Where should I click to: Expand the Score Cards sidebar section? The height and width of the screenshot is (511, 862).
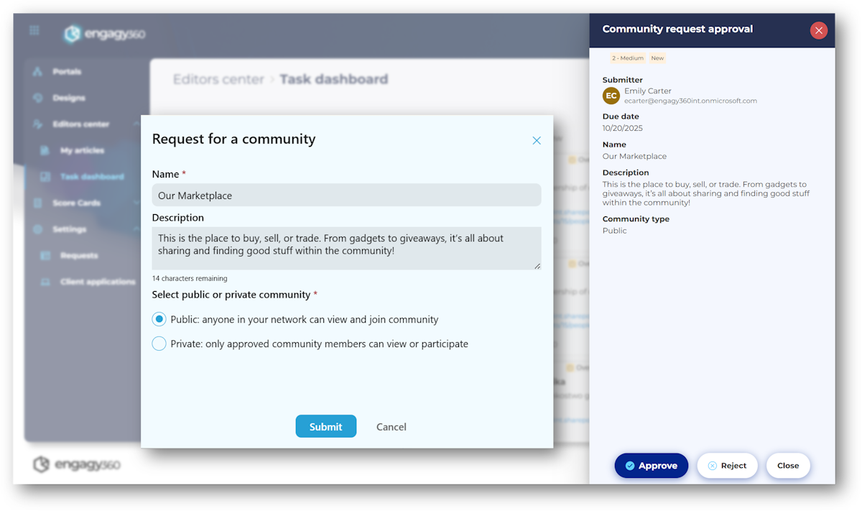tap(136, 203)
